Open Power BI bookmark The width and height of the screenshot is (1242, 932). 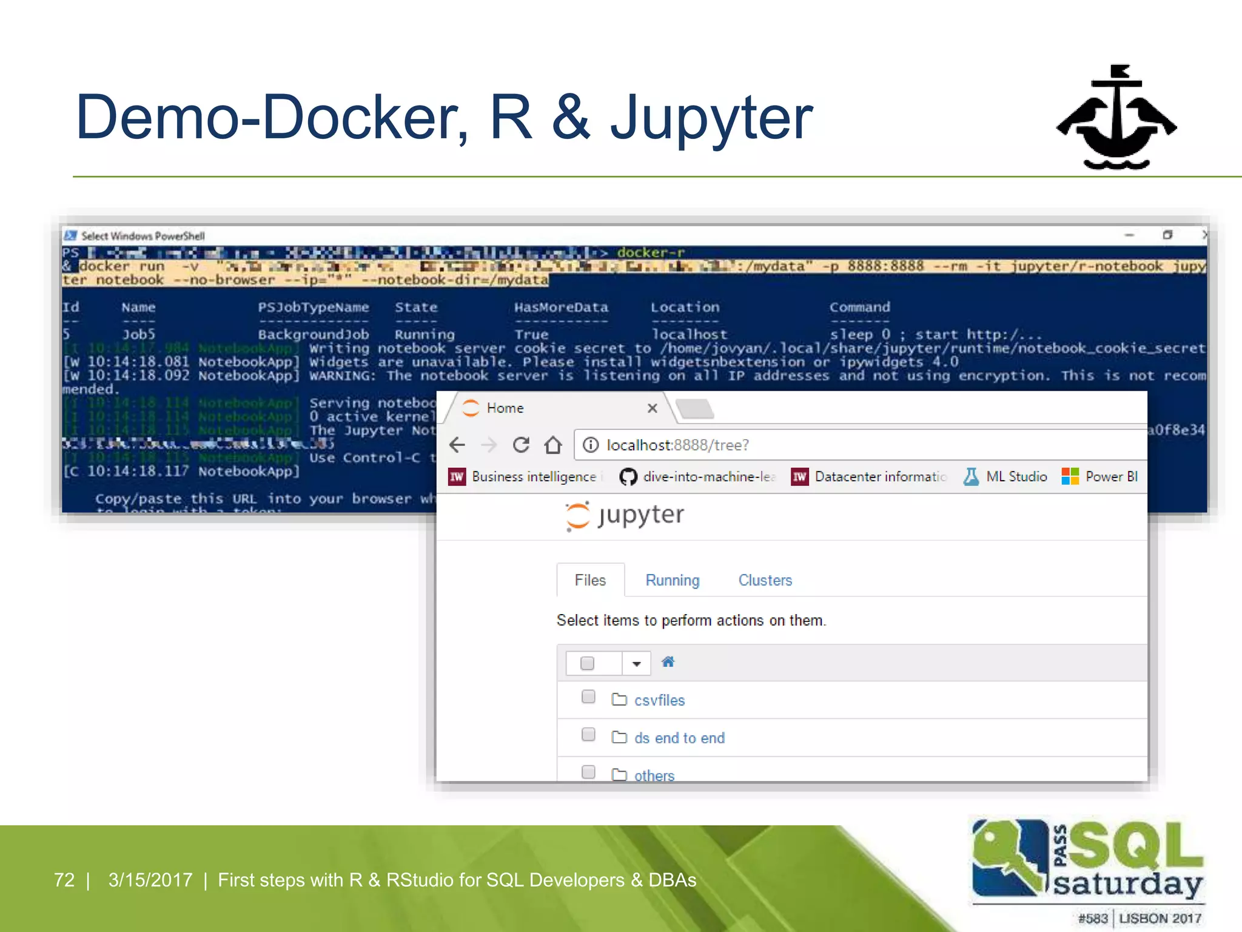click(1100, 477)
